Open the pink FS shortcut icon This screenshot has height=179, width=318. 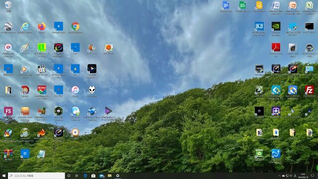(8, 111)
